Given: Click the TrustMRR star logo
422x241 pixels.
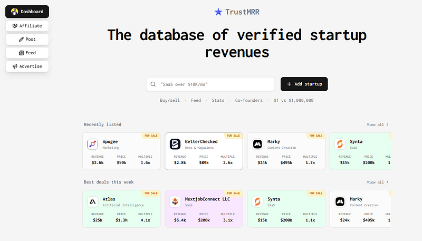Looking at the screenshot, I should click(218, 12).
